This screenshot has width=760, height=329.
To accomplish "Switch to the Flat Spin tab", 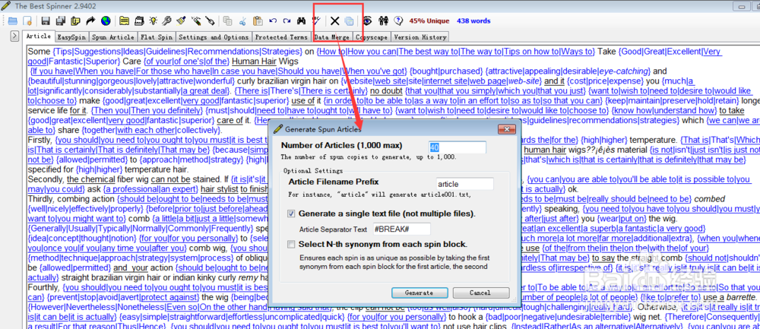I will [x=157, y=36].
